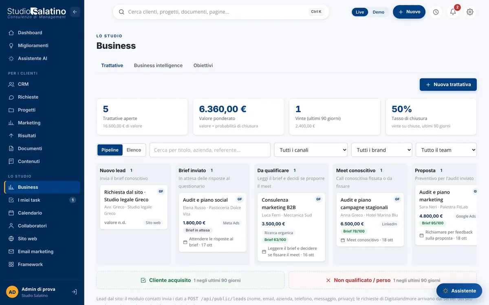Screen dimensions: 489x305
Task: Click the Email marketing envelope icon
Action: coord(11,252)
